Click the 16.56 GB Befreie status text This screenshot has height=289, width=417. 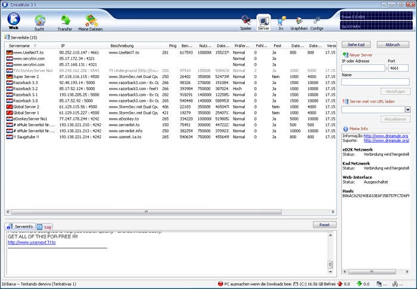(x=318, y=284)
